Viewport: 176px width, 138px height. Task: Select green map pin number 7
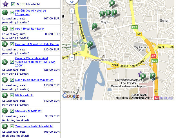[90, 44]
